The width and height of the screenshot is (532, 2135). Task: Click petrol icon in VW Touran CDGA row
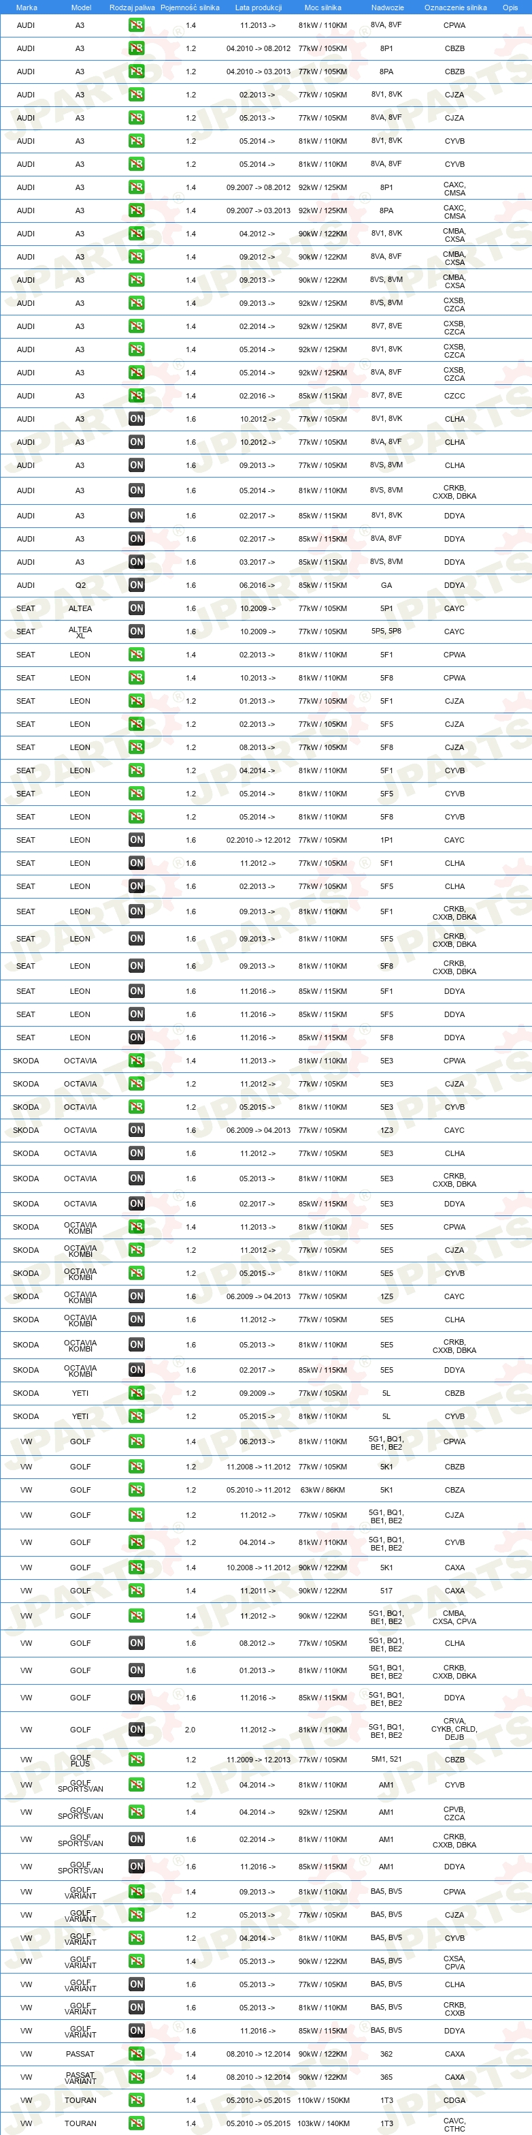click(x=137, y=2100)
